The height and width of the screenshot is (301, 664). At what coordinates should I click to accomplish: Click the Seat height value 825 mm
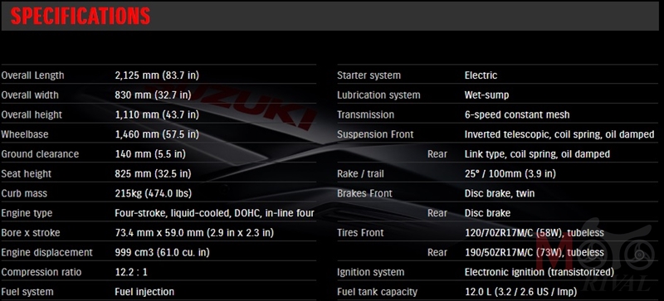pyautogui.click(x=153, y=174)
